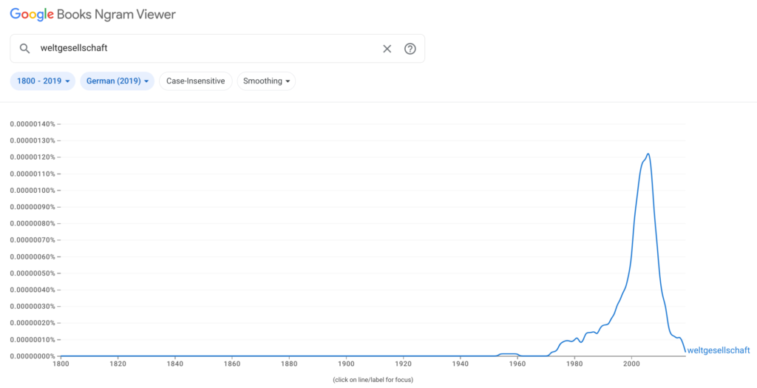Image resolution: width=757 pixels, height=388 pixels.
Task: Click the weltgesellschaft line label
Action: tap(718, 350)
